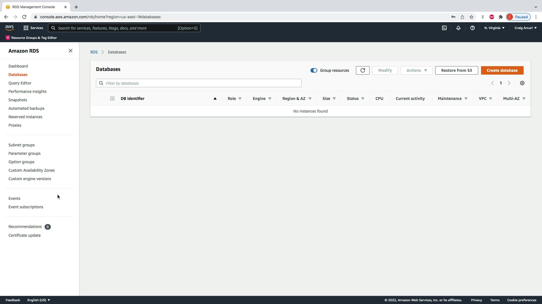Viewport: 542px width, 304px height.
Task: Open the notifications bell
Action: 458,28
